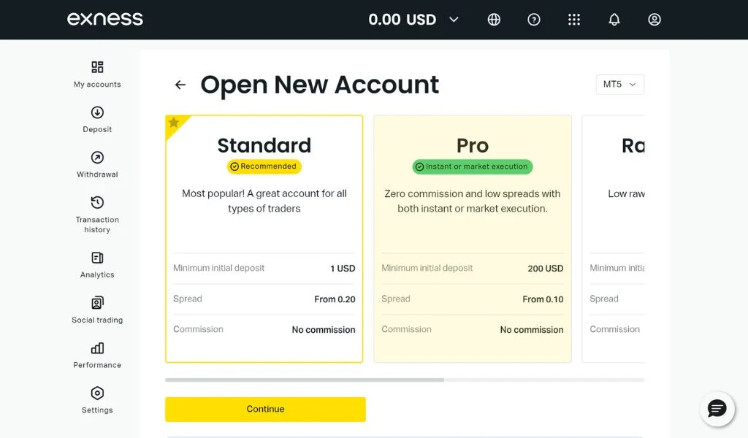Image resolution: width=748 pixels, height=438 pixels.
Task: Launch the chat support bubble
Action: [717, 409]
